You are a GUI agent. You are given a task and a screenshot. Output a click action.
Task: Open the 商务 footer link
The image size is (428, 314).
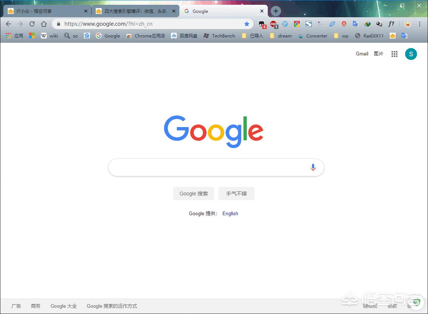(36, 306)
